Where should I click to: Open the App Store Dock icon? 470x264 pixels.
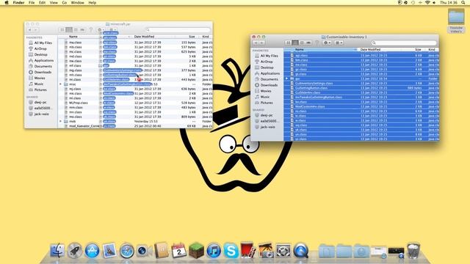coord(92,251)
